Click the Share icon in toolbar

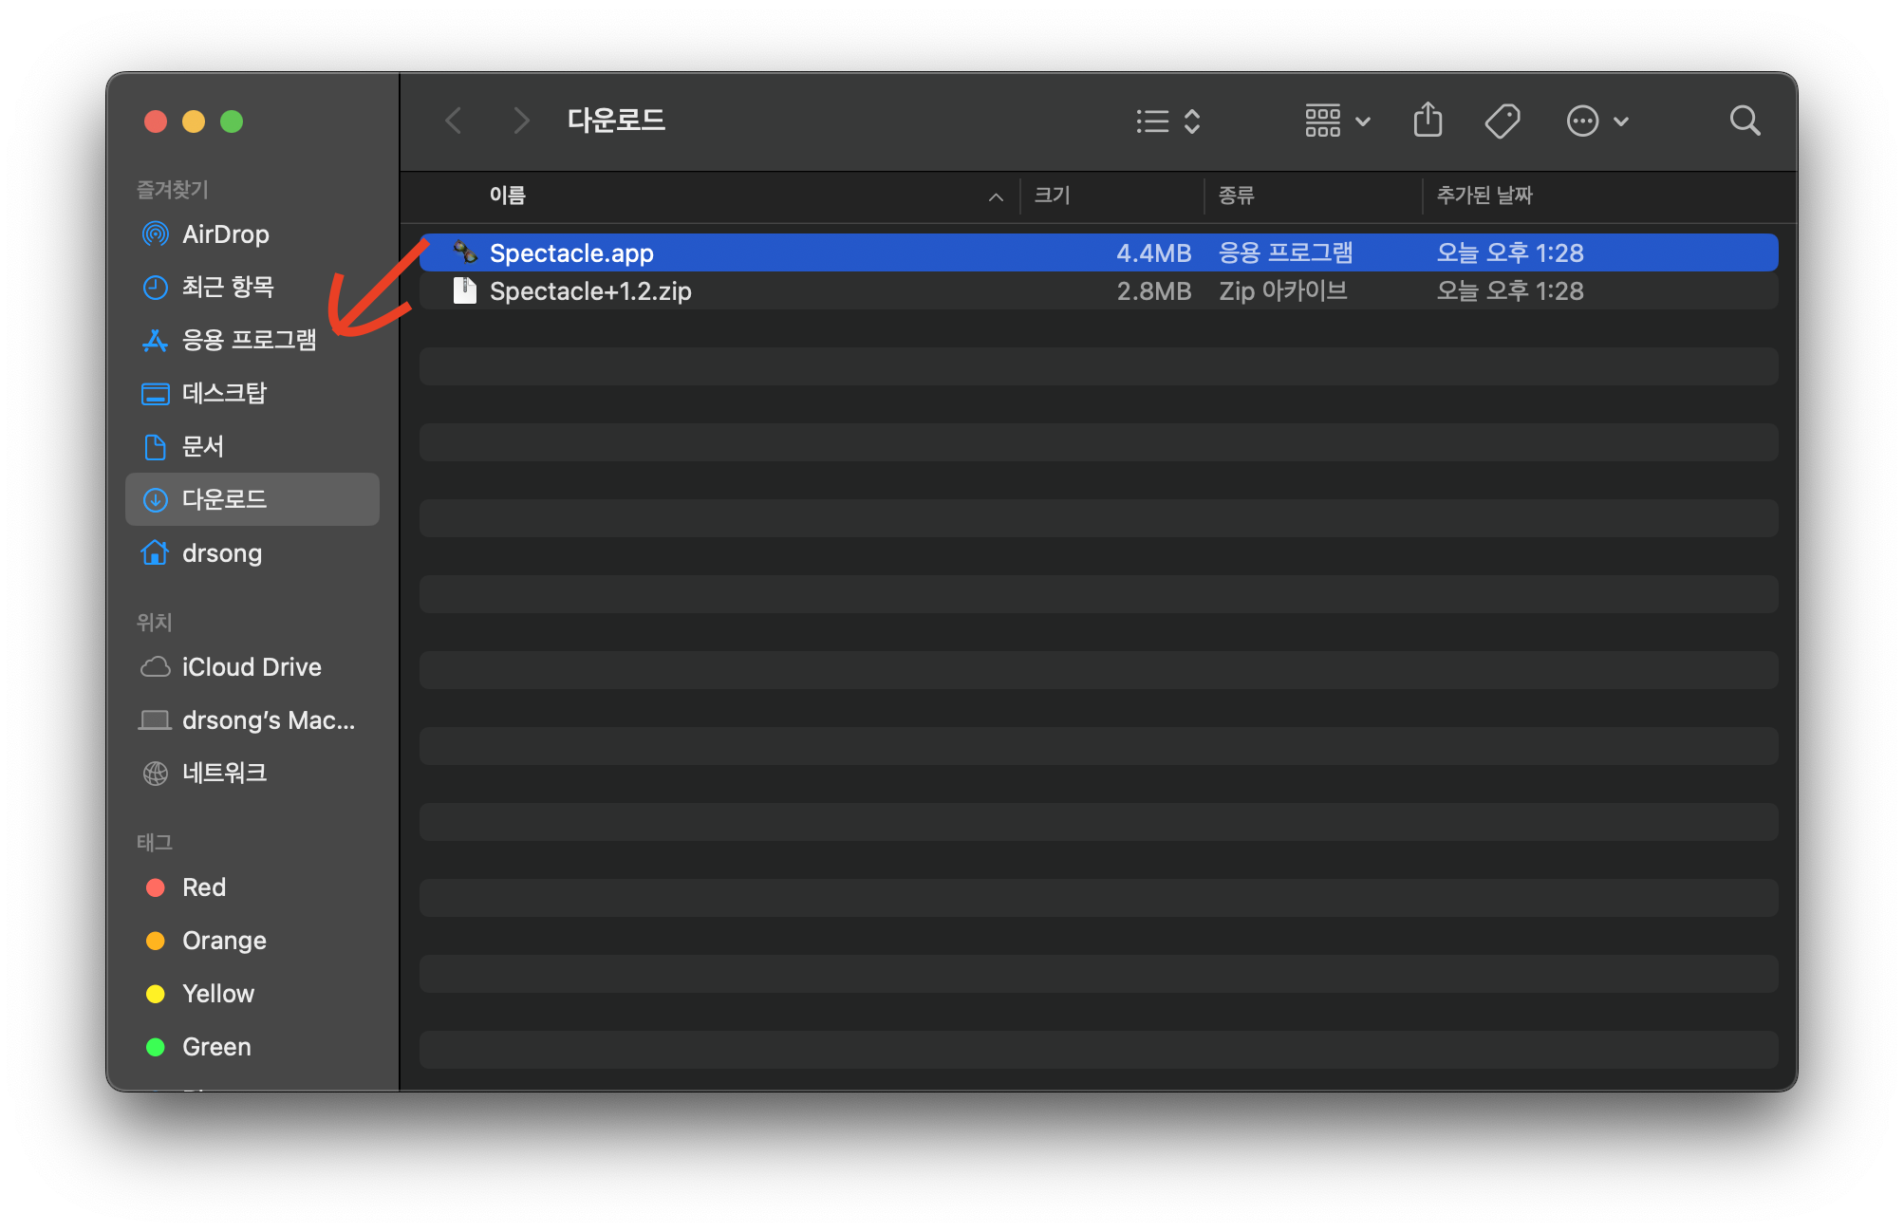coord(1428,121)
